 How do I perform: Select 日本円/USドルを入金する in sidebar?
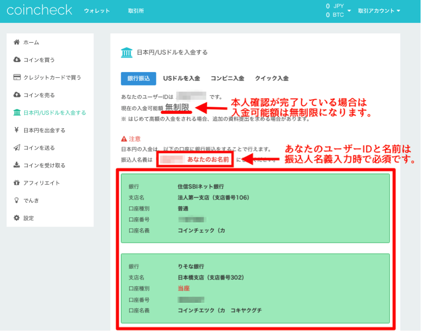[x=55, y=113]
